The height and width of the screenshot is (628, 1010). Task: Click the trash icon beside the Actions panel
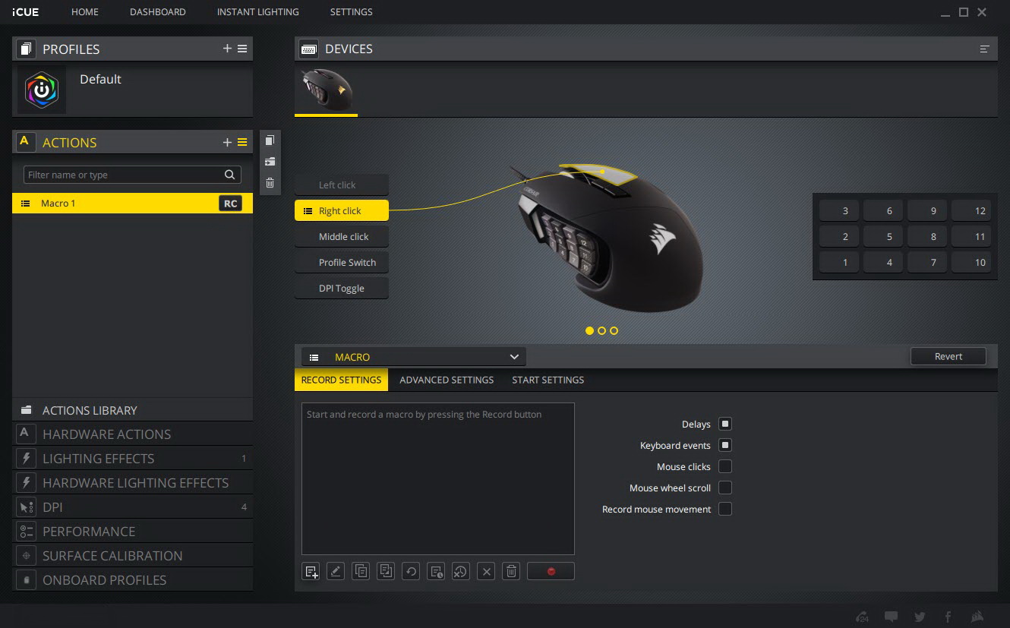pyautogui.click(x=270, y=183)
